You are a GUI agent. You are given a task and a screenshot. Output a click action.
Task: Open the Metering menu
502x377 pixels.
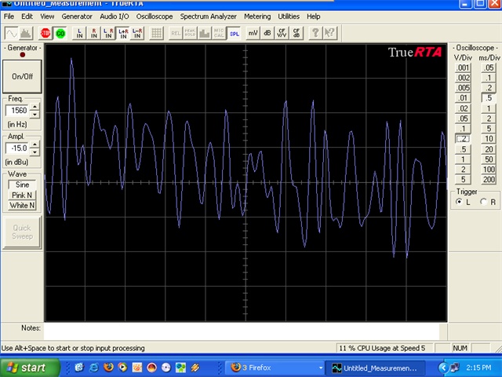pyautogui.click(x=257, y=16)
